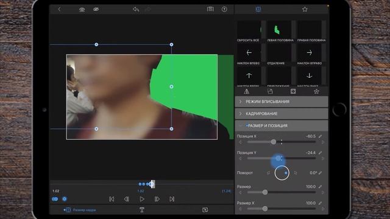The width and height of the screenshot is (390, 219).
Task: Rotate counter-clockwise using the left rotate icon
Action: pyautogui.click(x=268, y=173)
